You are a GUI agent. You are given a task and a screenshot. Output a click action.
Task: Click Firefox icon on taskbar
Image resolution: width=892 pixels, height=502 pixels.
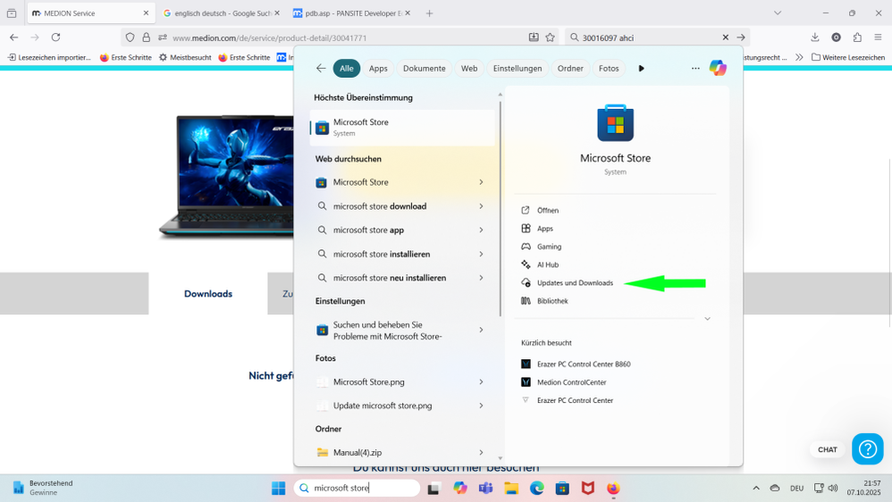(x=613, y=488)
